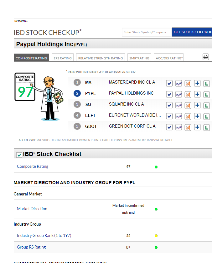Click IBD Stock Checklist checkbox icon
The image size is (212, 263).
click(x=19, y=155)
